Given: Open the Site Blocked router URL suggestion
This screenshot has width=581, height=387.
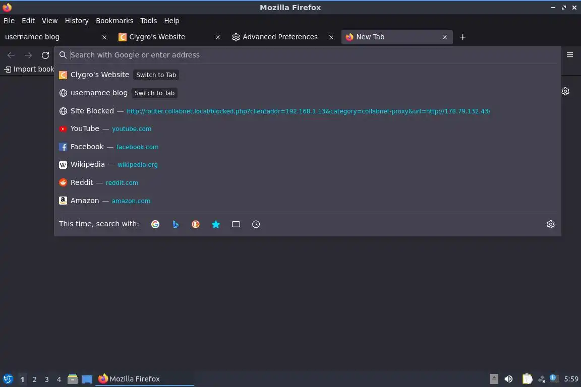Looking at the screenshot, I should [308, 111].
